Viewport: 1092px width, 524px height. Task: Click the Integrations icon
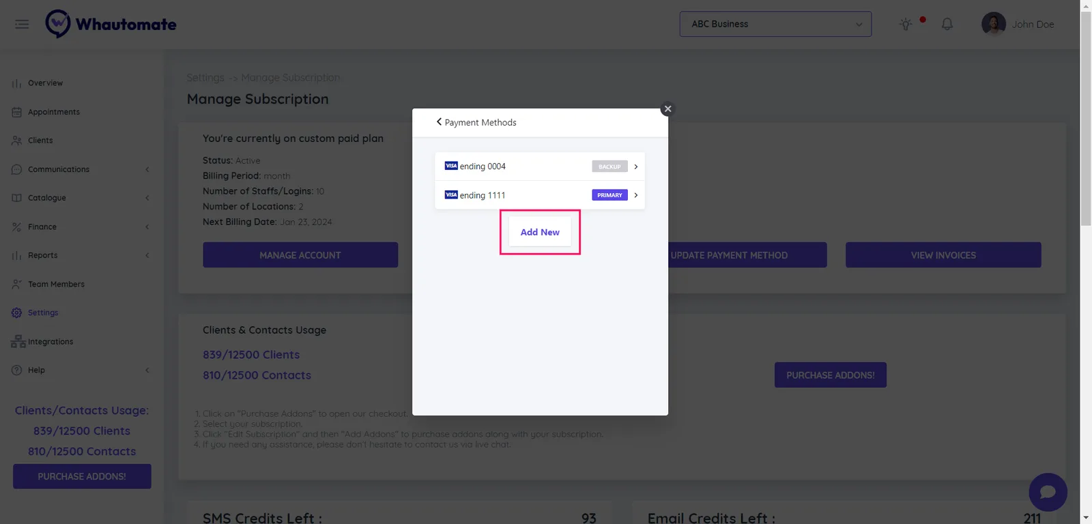click(18, 341)
